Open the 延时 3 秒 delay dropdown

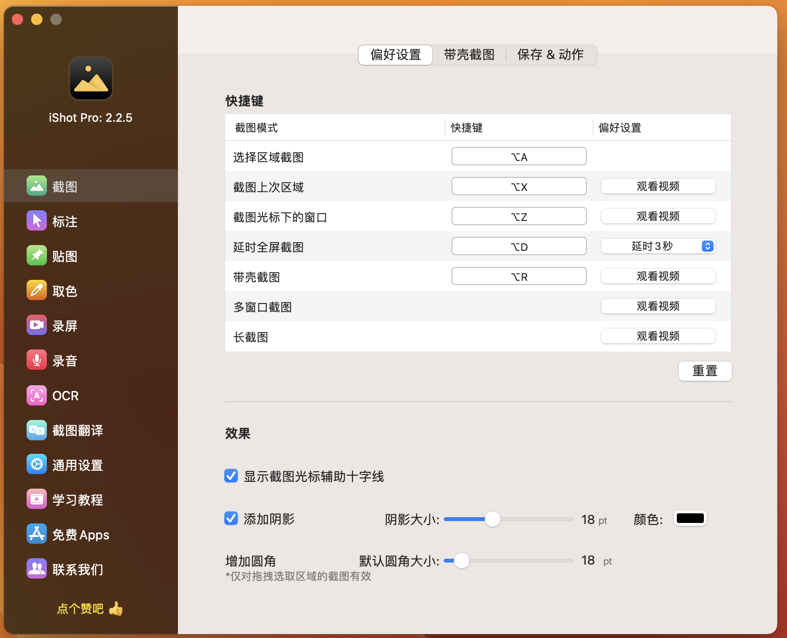[658, 246]
